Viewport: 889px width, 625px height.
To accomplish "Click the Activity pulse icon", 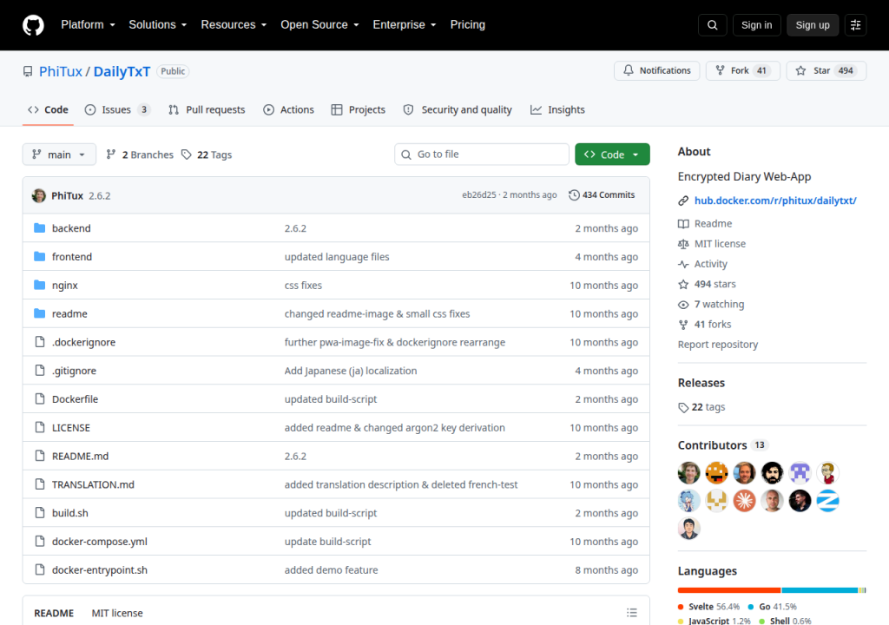I will pos(683,264).
